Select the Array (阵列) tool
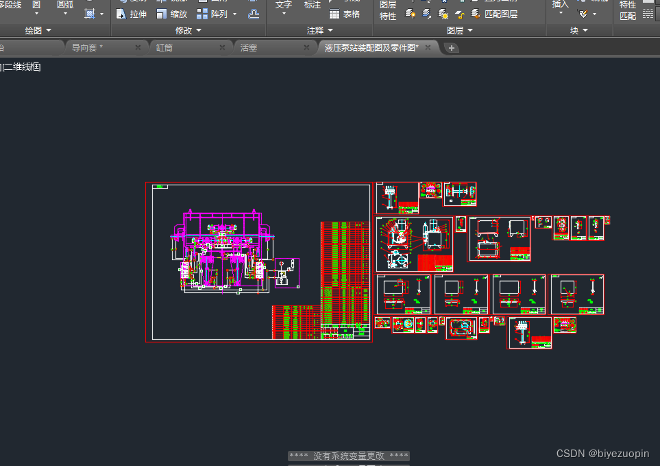 click(212, 14)
